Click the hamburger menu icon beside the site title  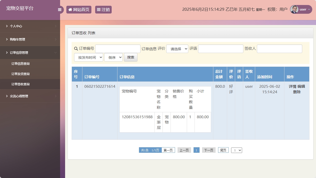point(60,9)
